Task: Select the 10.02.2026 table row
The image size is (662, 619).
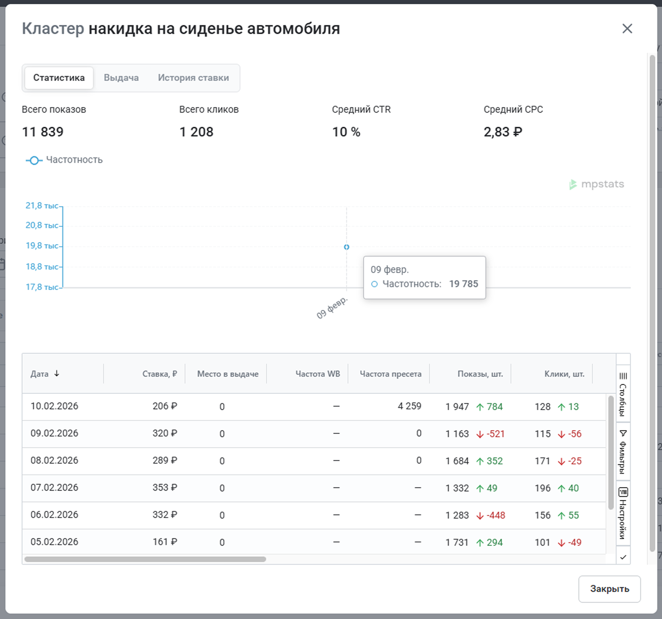Action: click(x=54, y=406)
